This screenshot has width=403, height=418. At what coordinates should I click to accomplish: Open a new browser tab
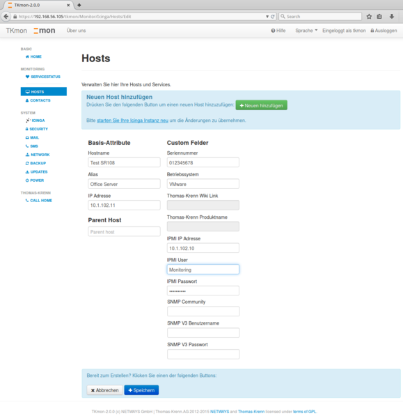click(x=79, y=5)
